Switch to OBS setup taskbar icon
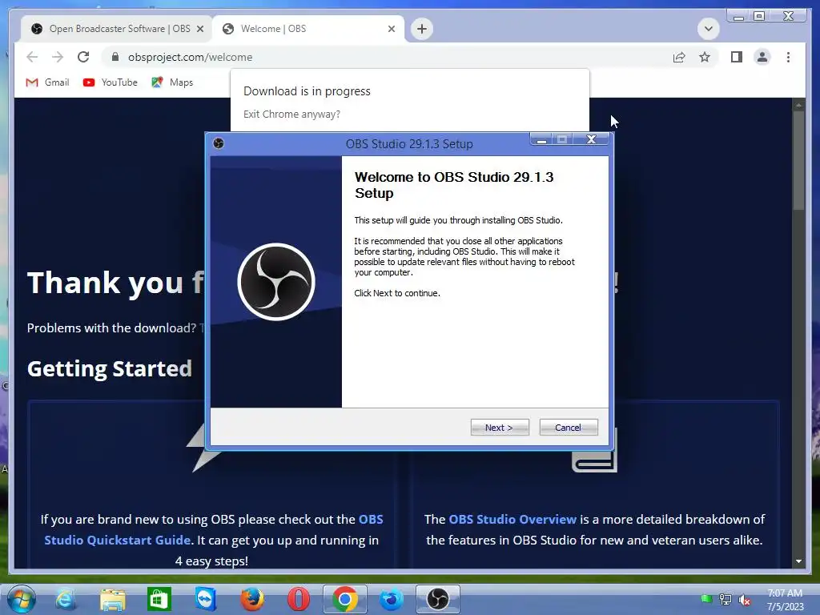This screenshot has width=820, height=615. pos(438,599)
